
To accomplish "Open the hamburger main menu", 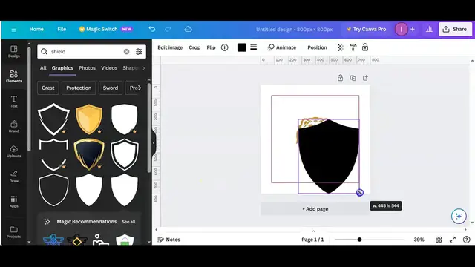I will coord(14,30).
